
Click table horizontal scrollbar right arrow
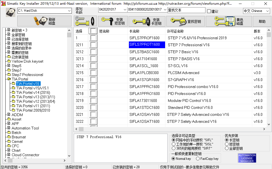coord(264,129)
